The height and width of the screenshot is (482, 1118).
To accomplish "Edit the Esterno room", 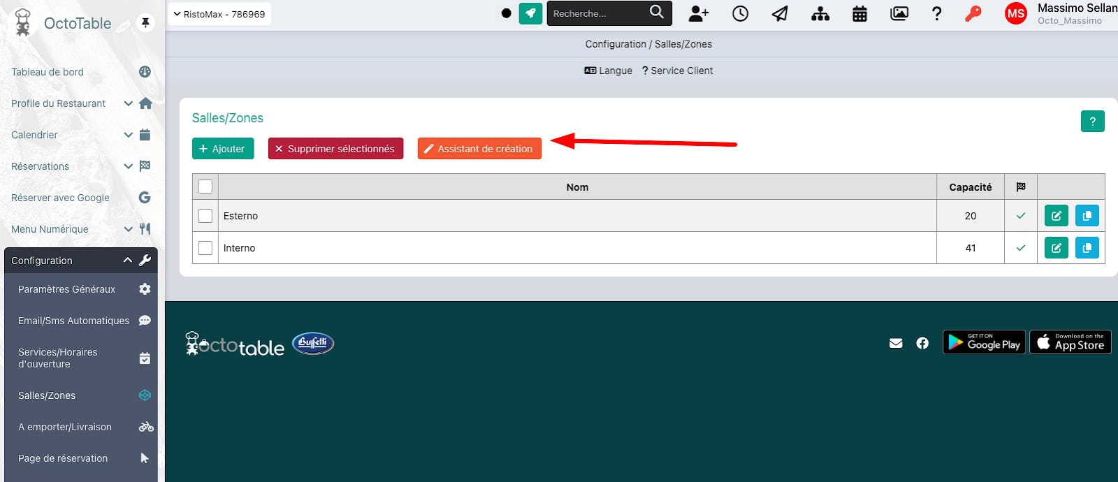I will tap(1057, 216).
